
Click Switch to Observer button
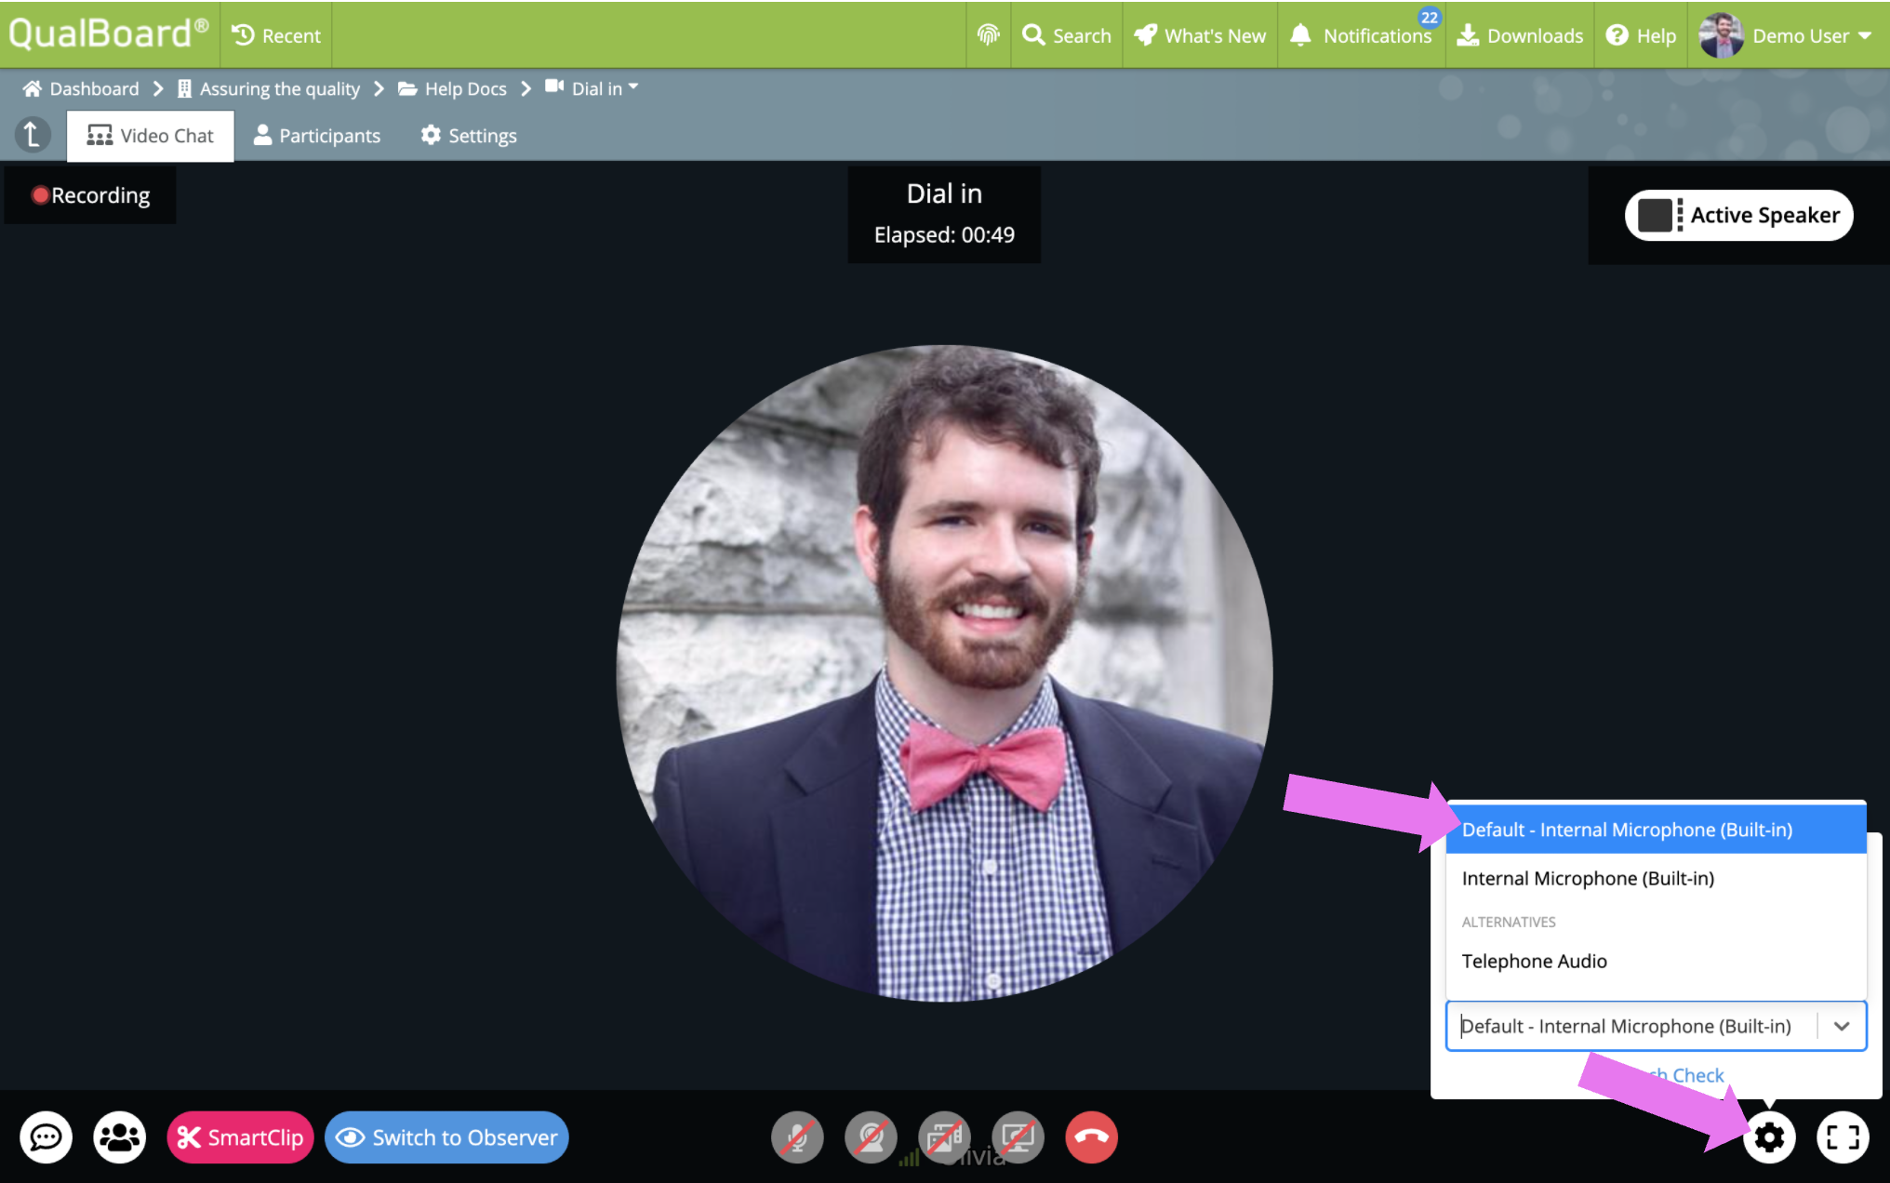pyautogui.click(x=446, y=1136)
